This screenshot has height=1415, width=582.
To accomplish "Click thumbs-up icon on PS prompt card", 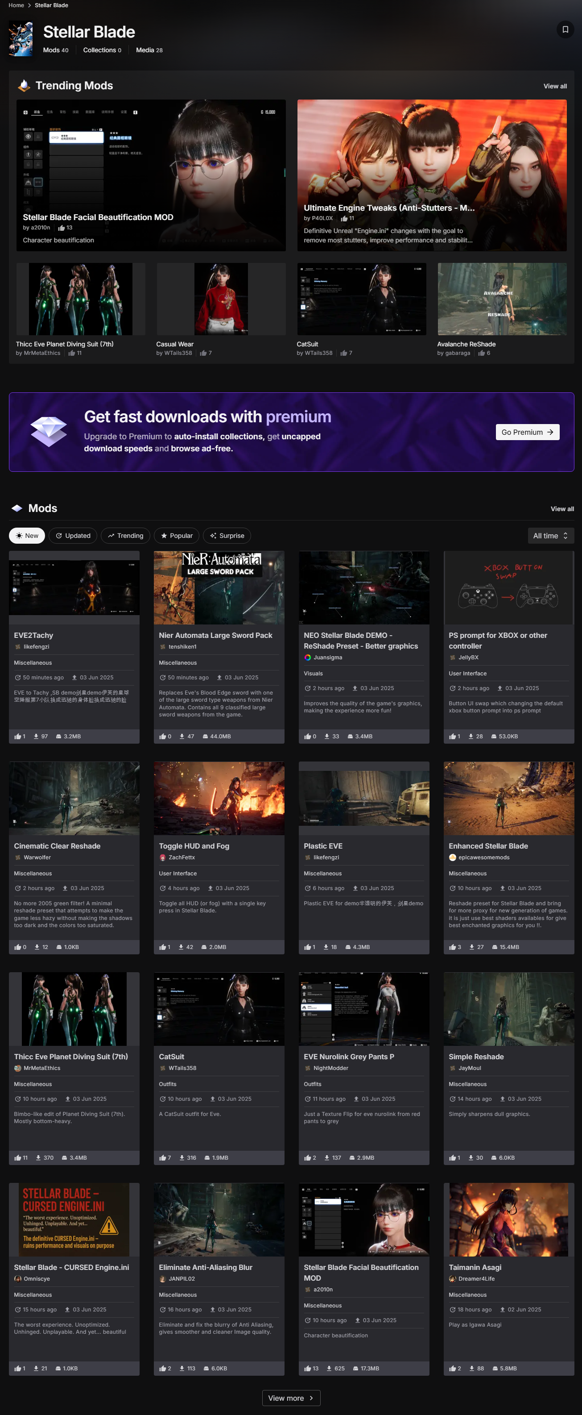I will coord(452,736).
